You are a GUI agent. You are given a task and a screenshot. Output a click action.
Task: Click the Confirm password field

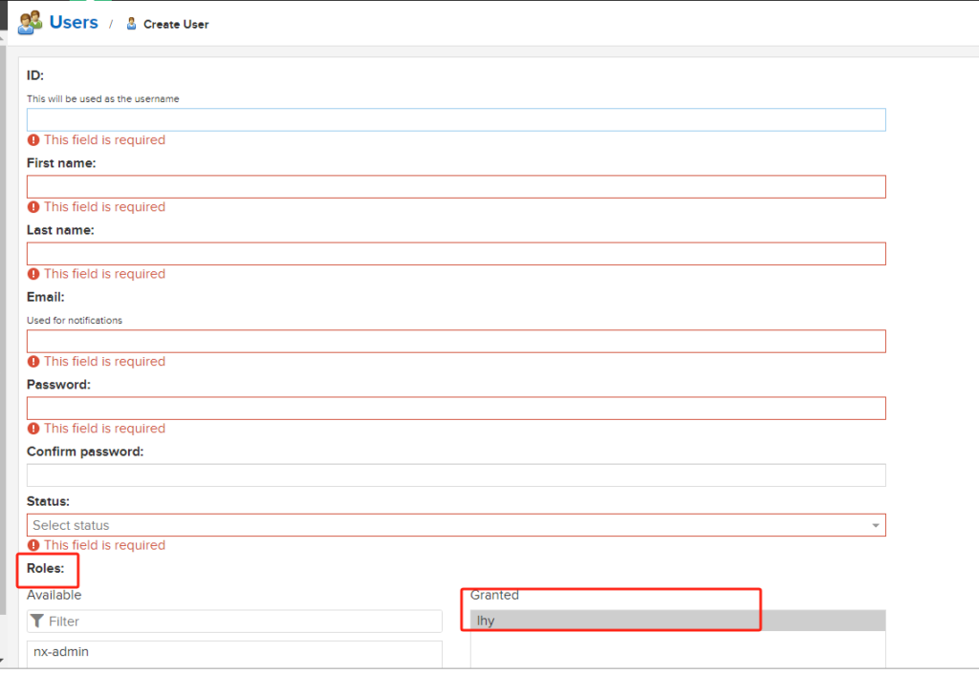456,475
